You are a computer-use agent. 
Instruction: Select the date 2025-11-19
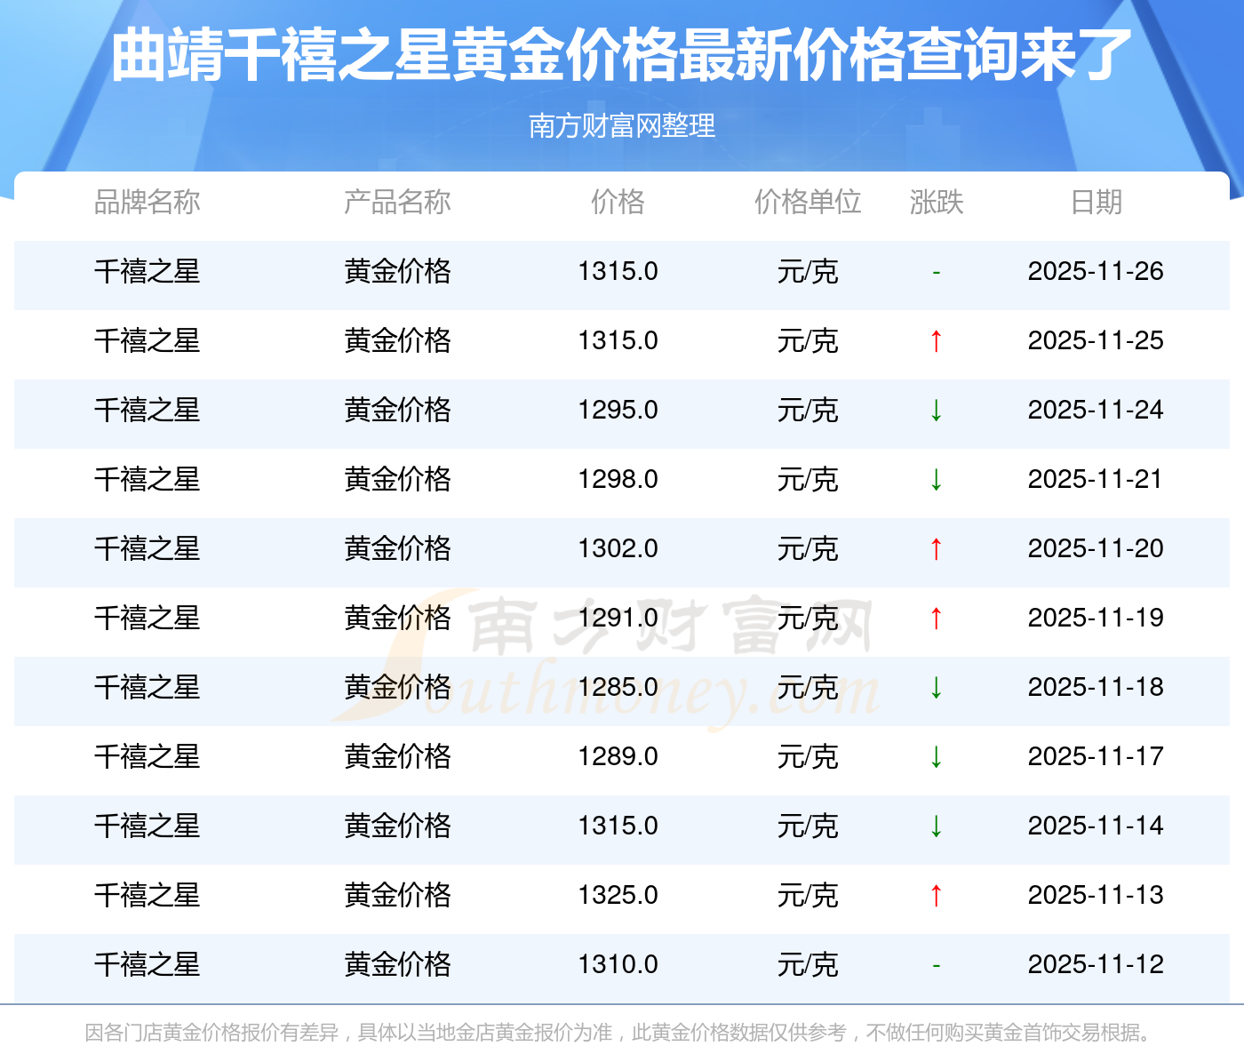tap(1096, 618)
